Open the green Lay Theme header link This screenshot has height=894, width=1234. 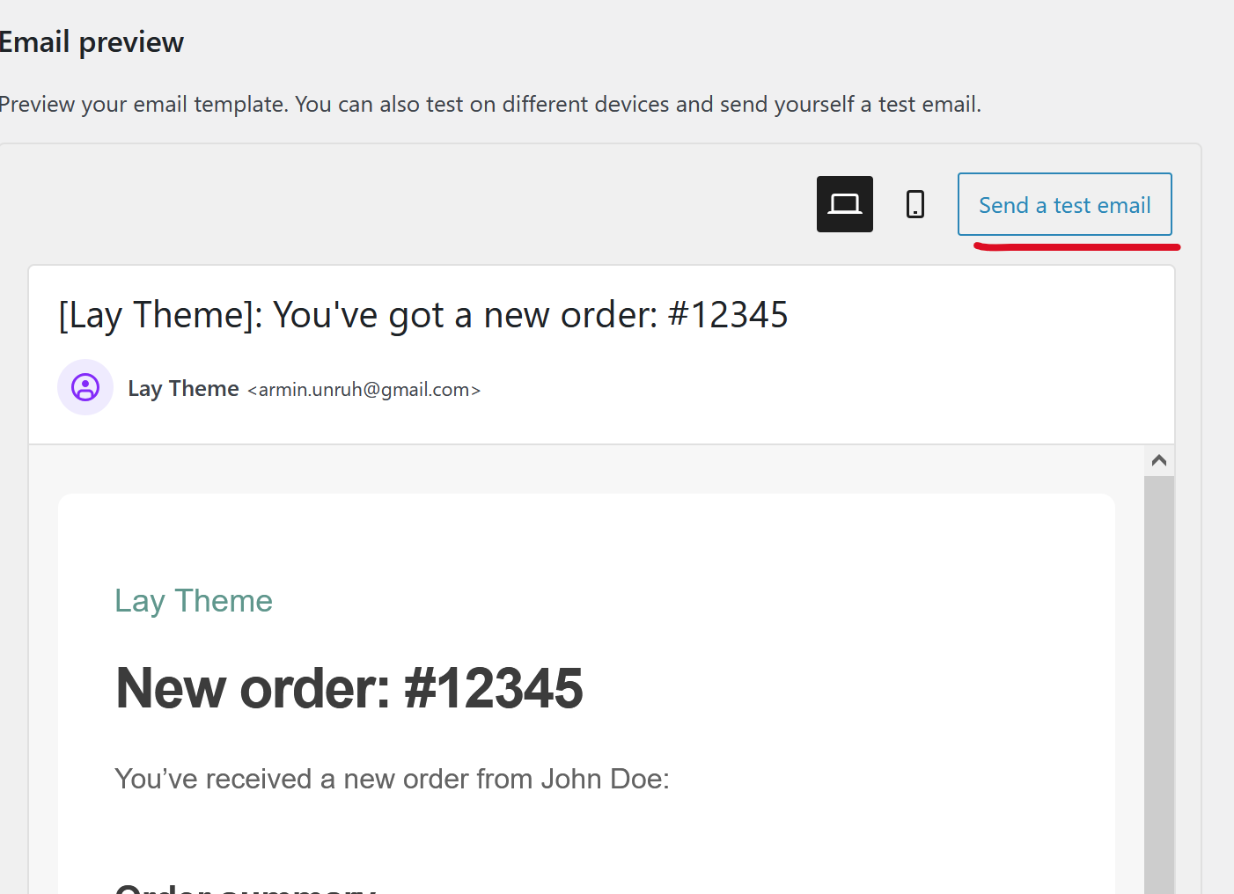194,601
